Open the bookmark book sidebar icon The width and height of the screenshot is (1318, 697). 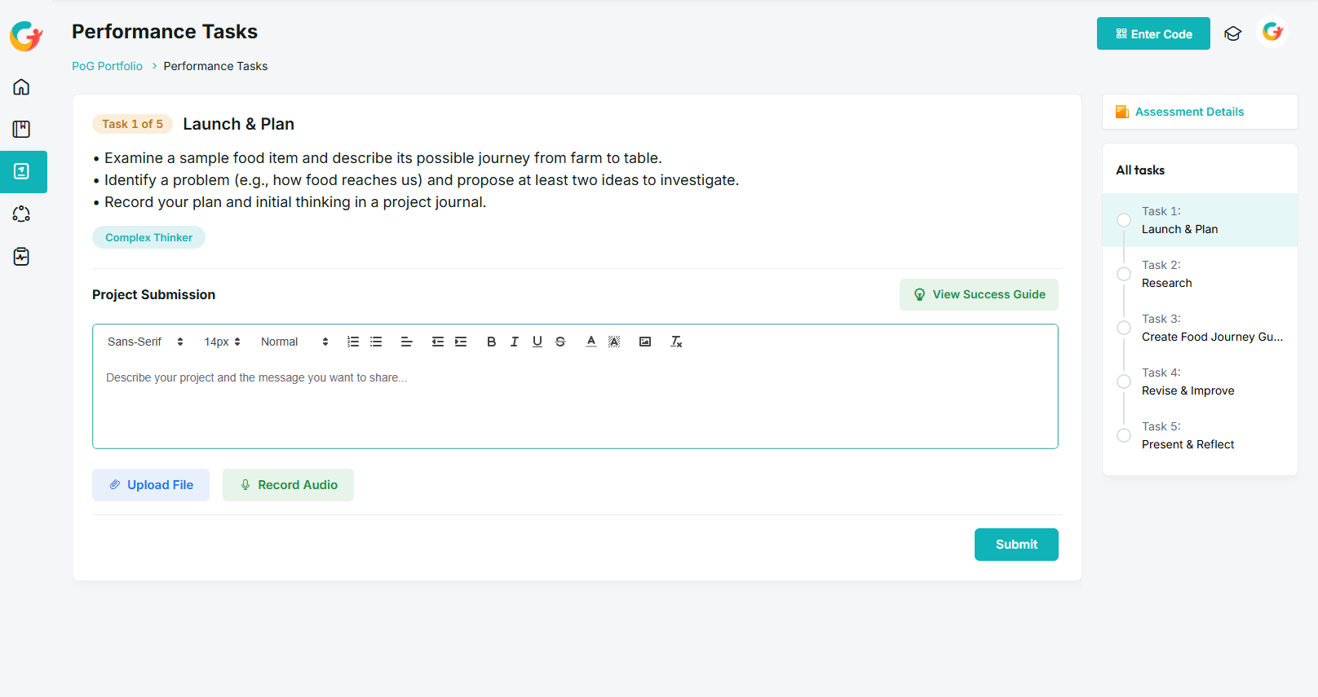click(22, 130)
